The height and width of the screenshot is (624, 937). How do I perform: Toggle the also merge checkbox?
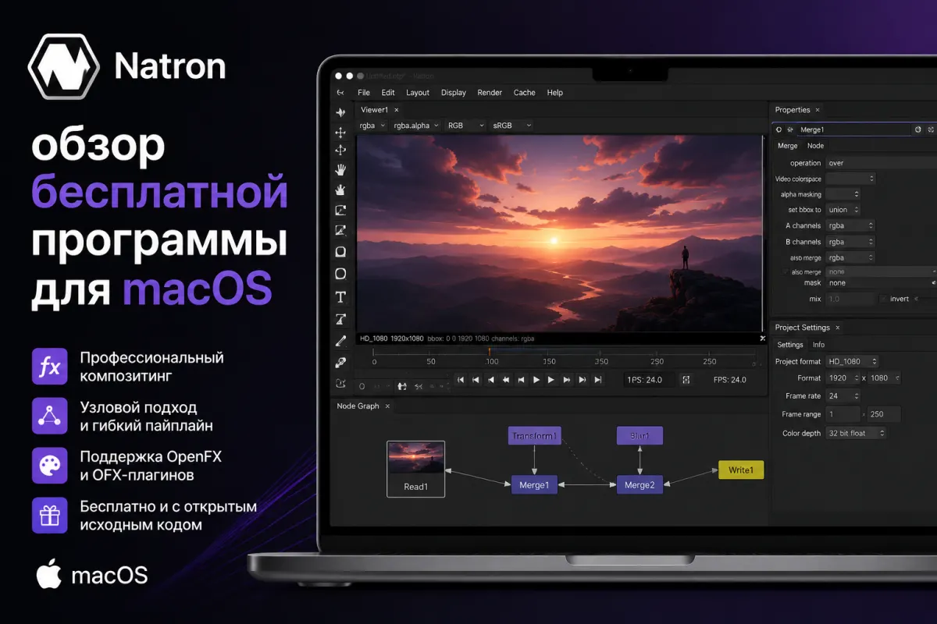786,271
